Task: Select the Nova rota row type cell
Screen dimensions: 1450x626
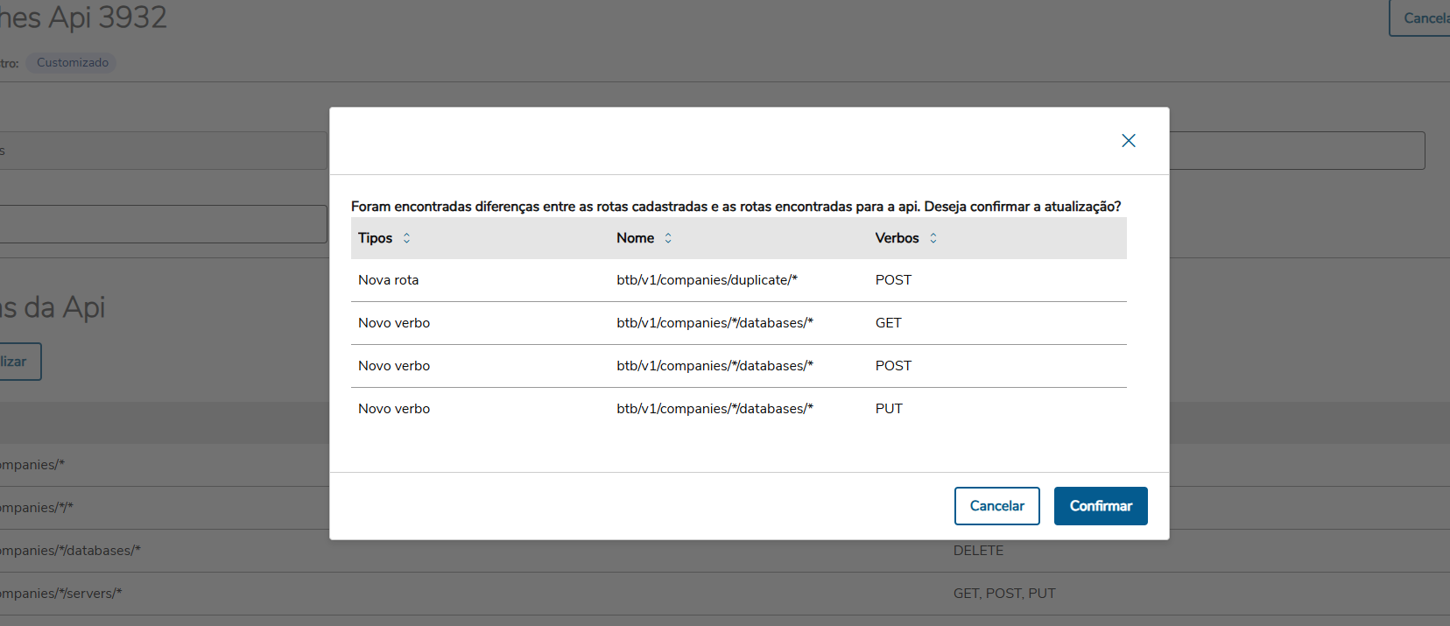Action: coord(389,280)
